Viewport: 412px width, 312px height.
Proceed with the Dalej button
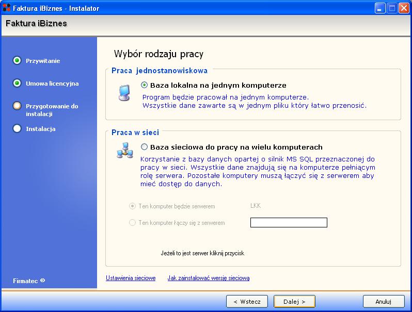coord(294,302)
